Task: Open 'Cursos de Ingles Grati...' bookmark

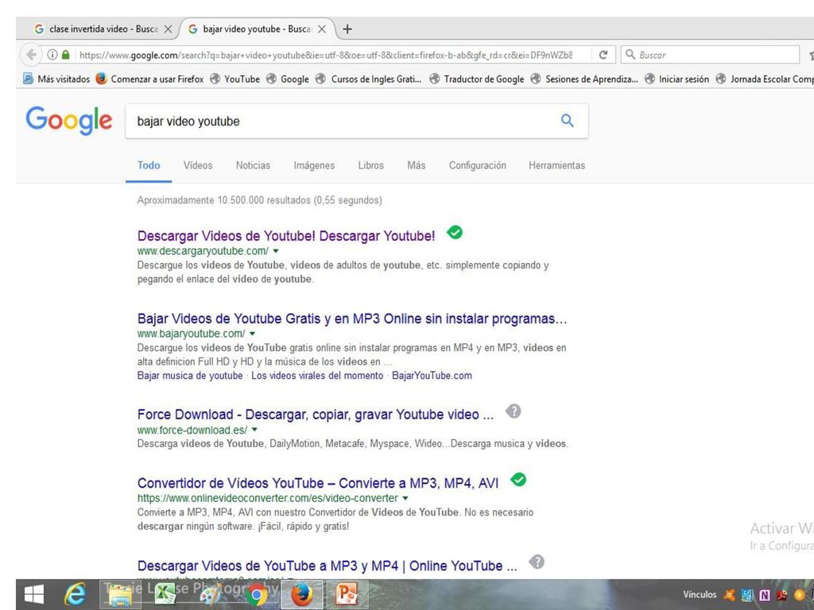Action: [369, 79]
